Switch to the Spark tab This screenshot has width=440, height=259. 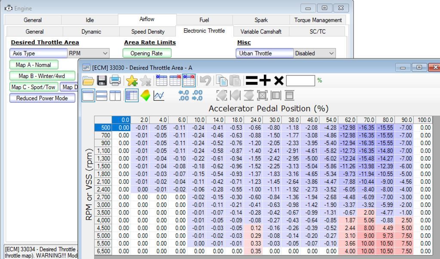[x=261, y=19]
